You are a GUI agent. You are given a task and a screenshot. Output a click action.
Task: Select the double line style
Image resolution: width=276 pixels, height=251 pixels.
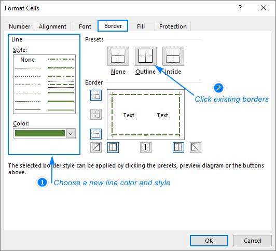61,109
